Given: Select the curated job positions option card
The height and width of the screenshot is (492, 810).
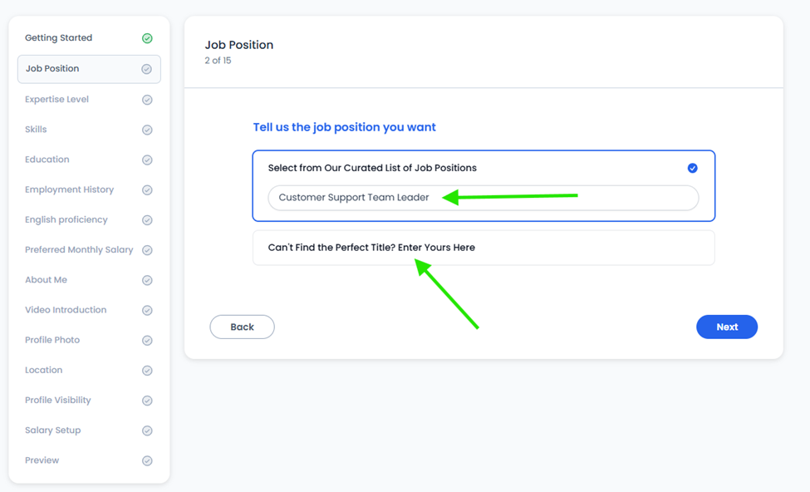Looking at the screenshot, I should [x=484, y=185].
